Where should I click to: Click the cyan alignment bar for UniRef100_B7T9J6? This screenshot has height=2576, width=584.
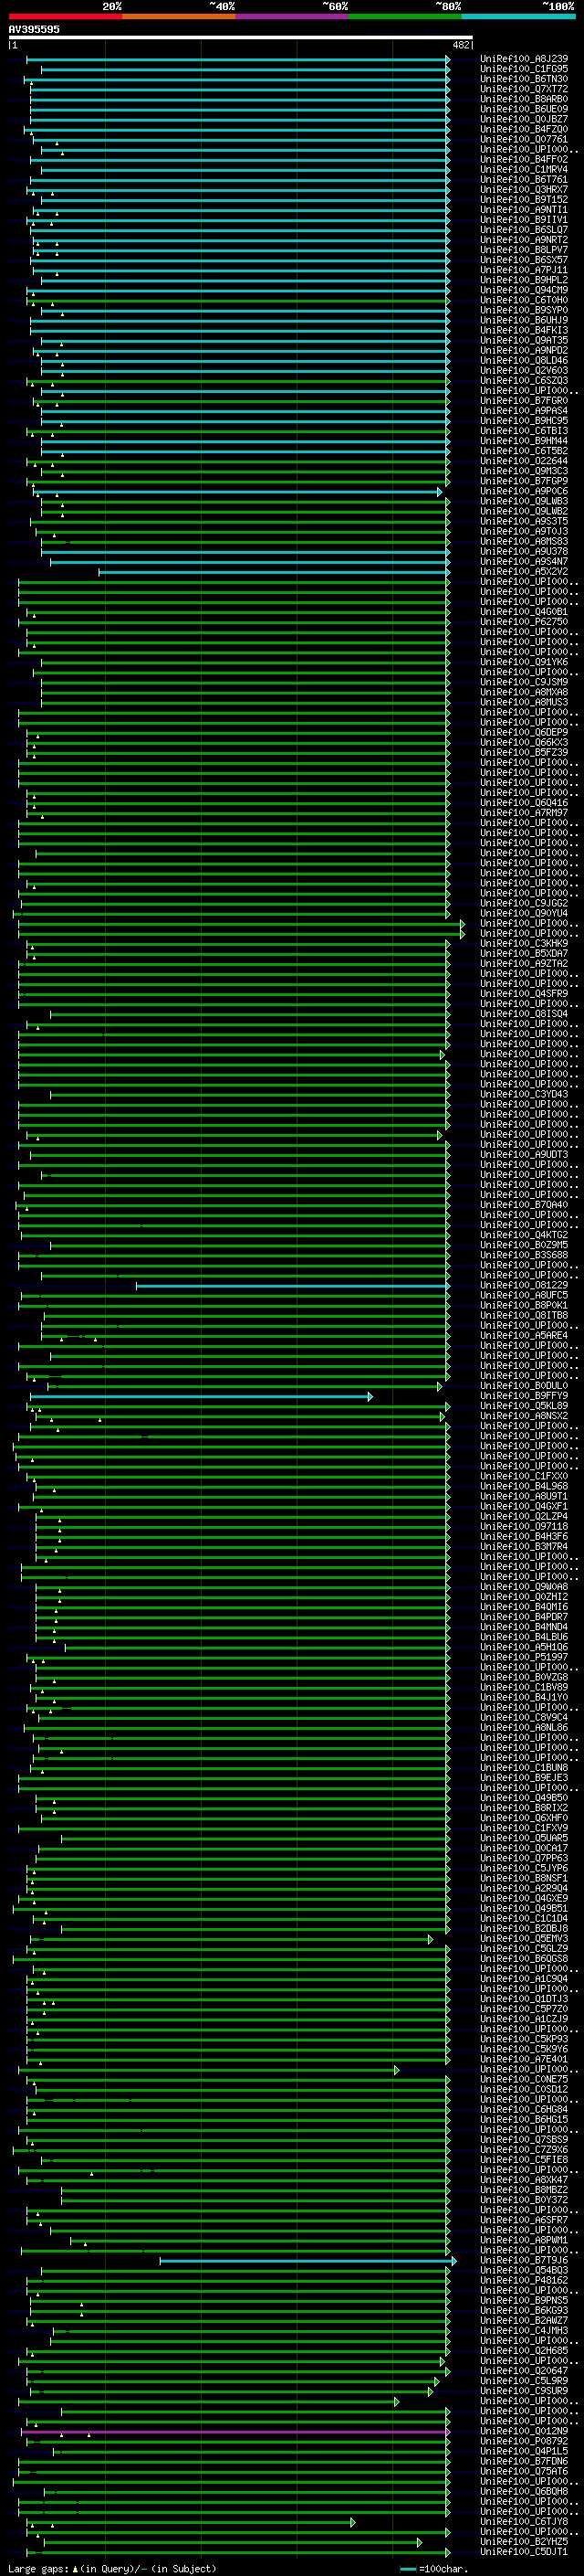coord(308,2261)
